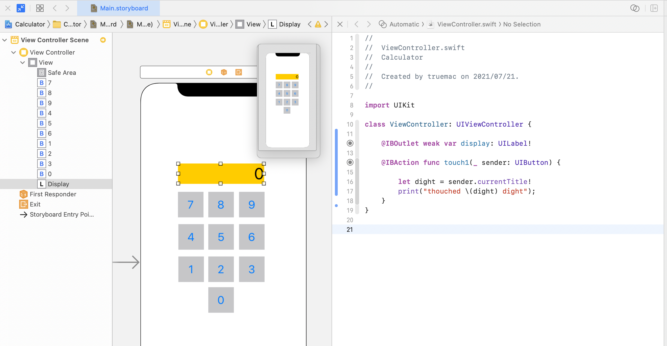Viewport: 667px width, 346px height.
Task: Click the yellow warning triangle in jump bar
Action: click(x=318, y=24)
